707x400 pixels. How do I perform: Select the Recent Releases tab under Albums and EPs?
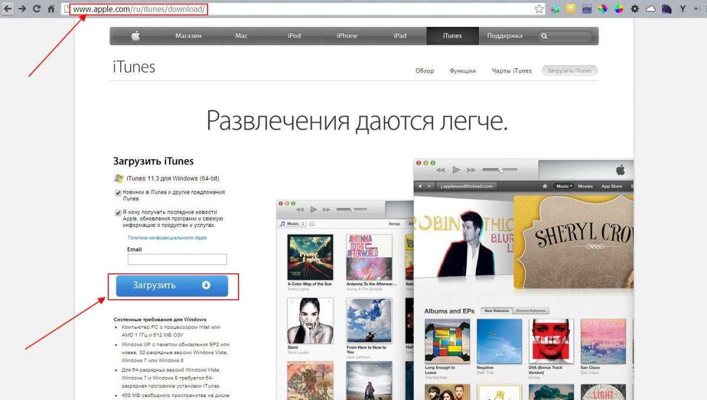531,310
